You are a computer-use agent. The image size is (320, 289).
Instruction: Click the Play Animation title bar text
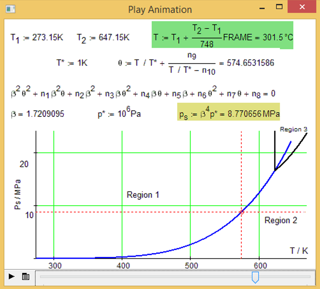point(160,10)
